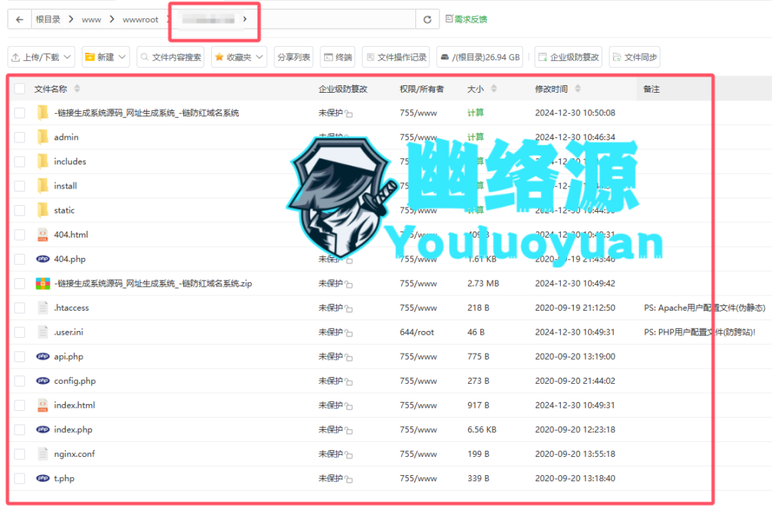Click the admin folder icon
Image resolution: width=772 pixels, height=509 pixels.
point(43,136)
